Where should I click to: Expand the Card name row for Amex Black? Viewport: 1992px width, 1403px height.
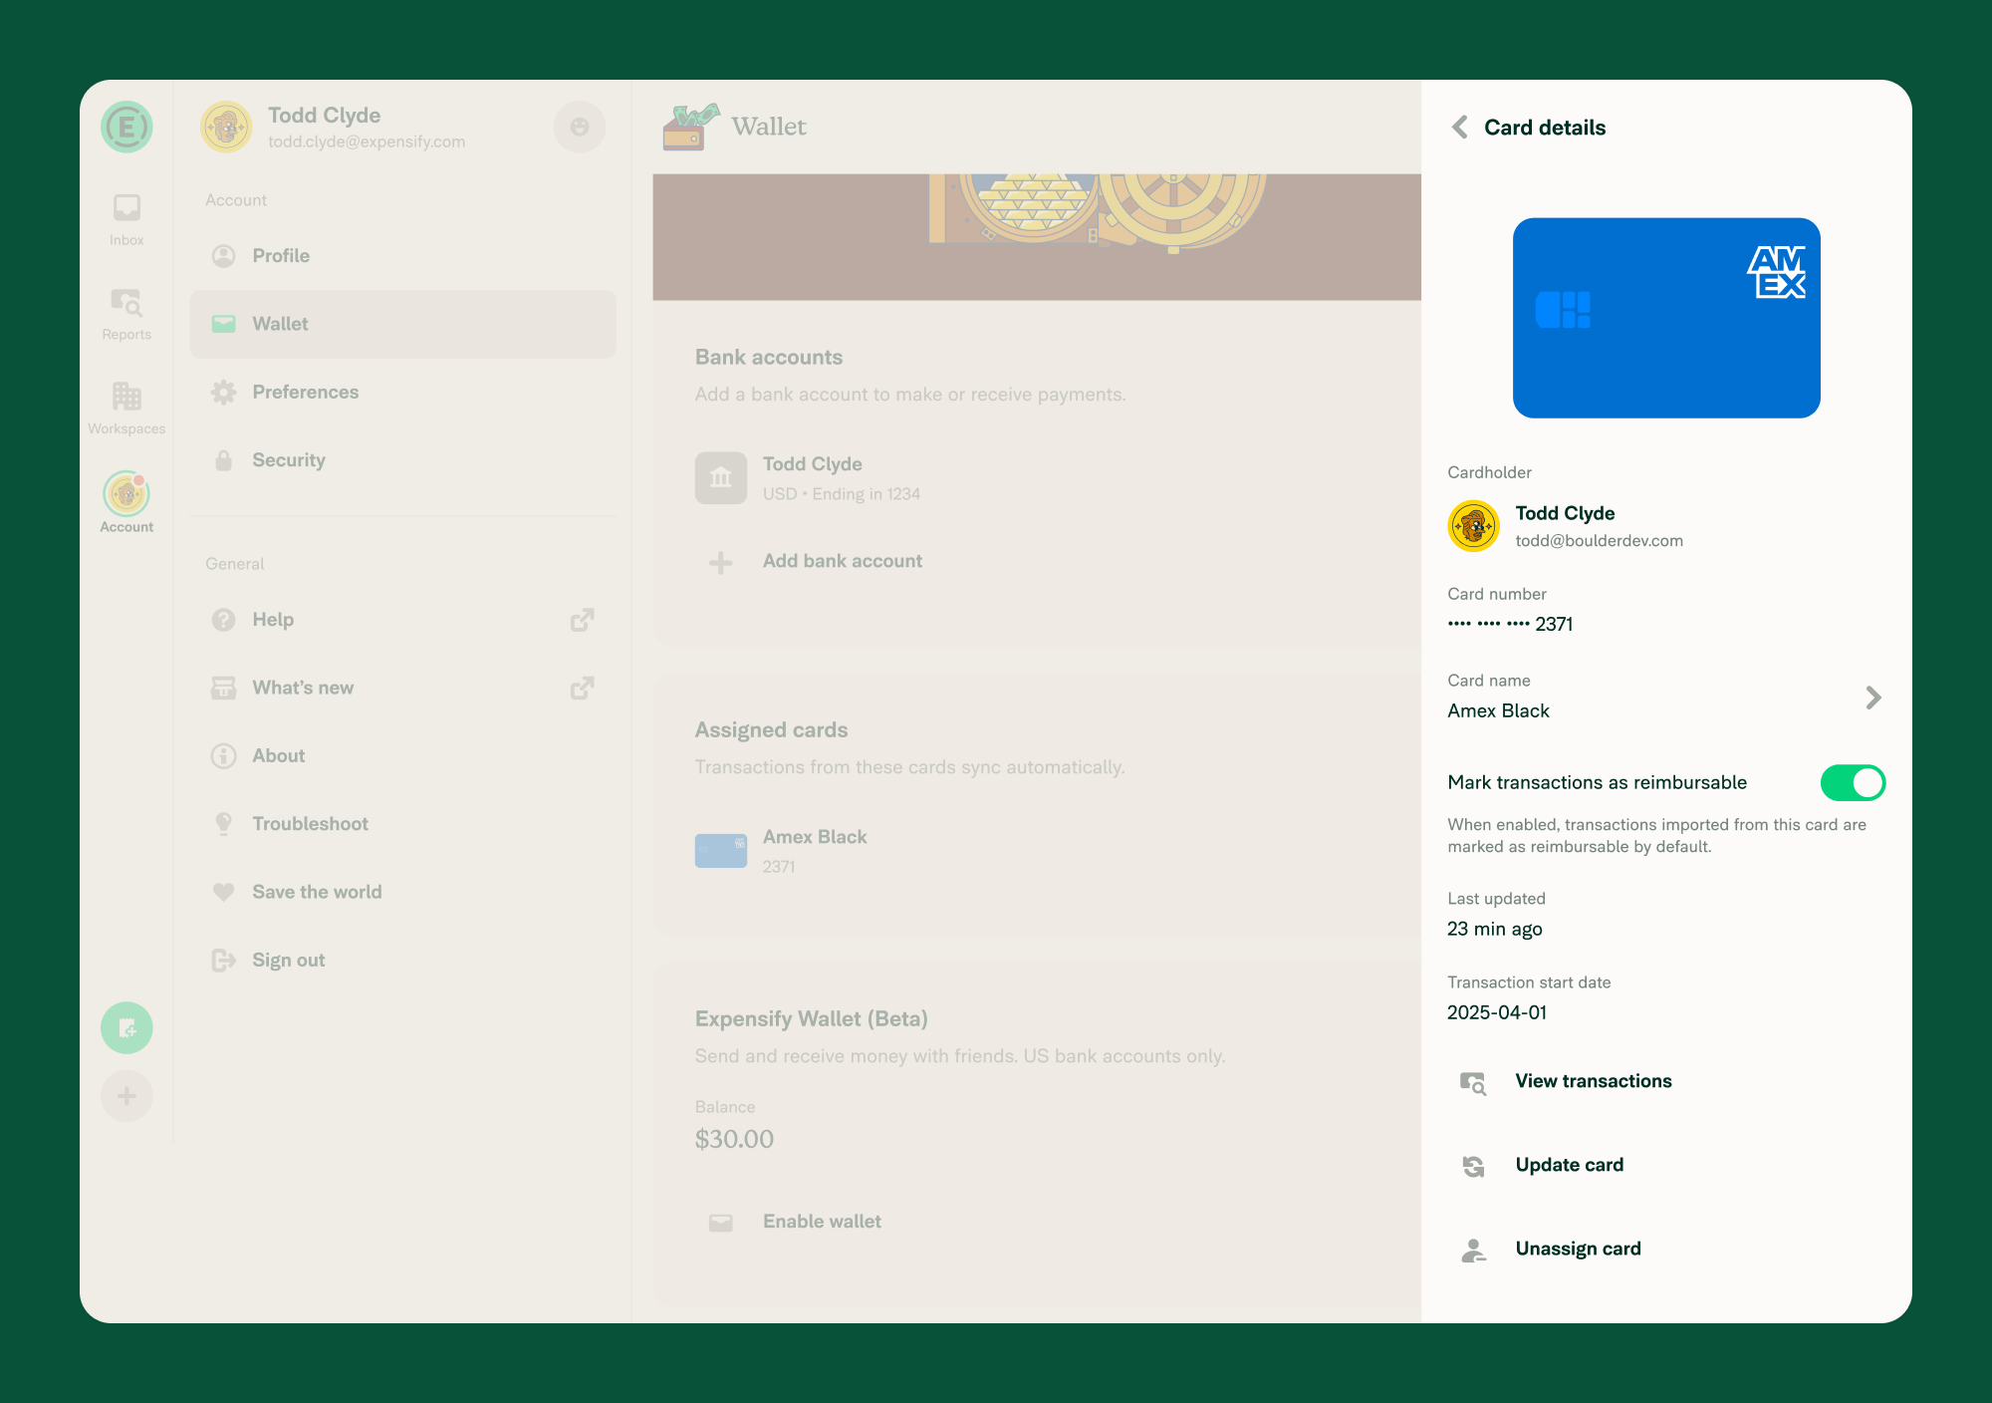1873,698
